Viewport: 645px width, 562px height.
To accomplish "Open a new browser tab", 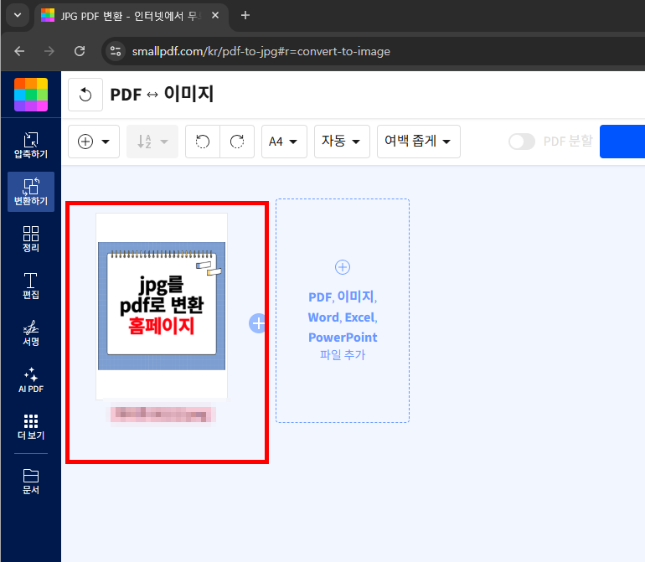I will pos(245,16).
